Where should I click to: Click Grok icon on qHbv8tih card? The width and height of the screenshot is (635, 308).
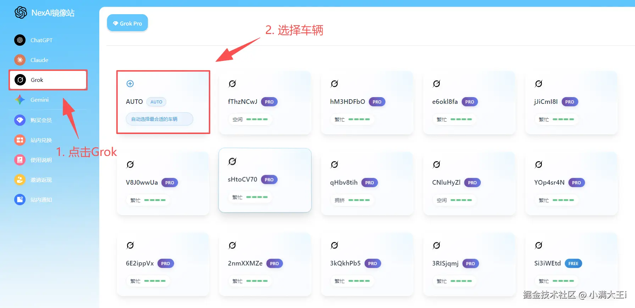[334, 164]
